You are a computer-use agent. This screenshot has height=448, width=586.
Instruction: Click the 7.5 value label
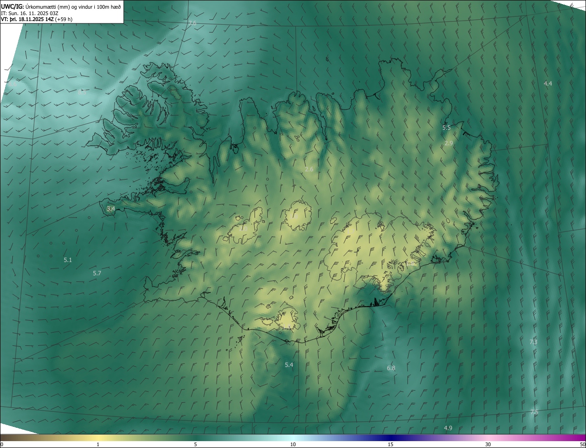pyautogui.click(x=534, y=412)
